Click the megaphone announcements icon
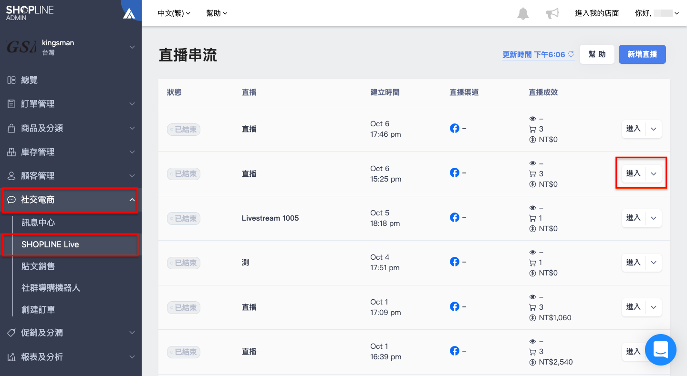 pos(552,13)
